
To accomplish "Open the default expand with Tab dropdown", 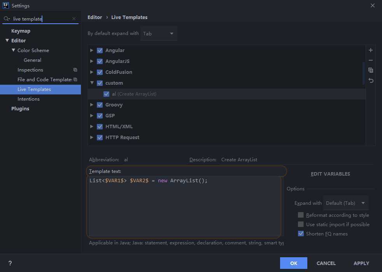I will click(159, 33).
